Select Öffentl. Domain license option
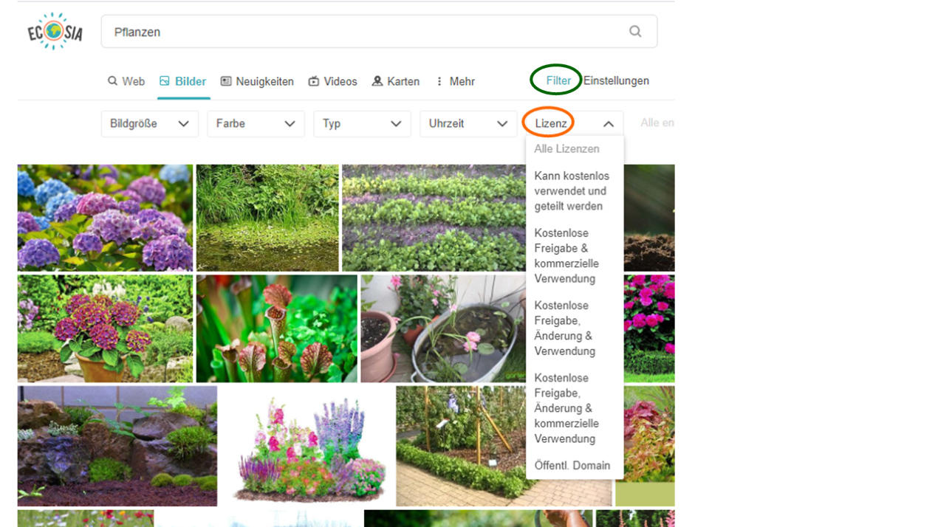The height and width of the screenshot is (527, 938). tap(572, 466)
